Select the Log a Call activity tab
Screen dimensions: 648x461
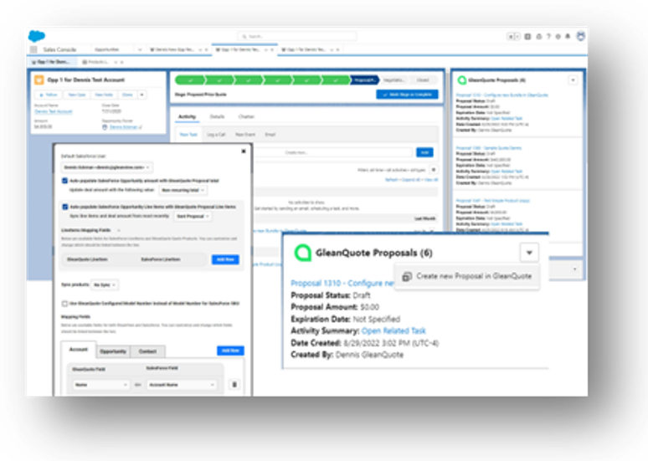pos(216,135)
